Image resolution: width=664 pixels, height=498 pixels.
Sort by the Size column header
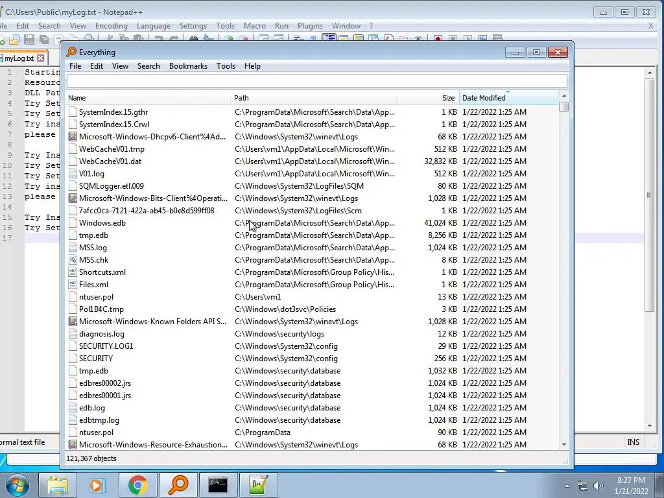428,98
